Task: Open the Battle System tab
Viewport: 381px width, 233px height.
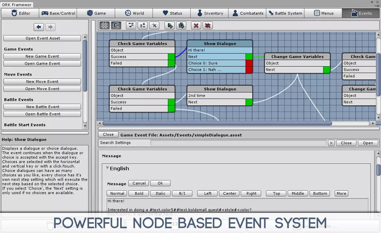Action: click(285, 13)
